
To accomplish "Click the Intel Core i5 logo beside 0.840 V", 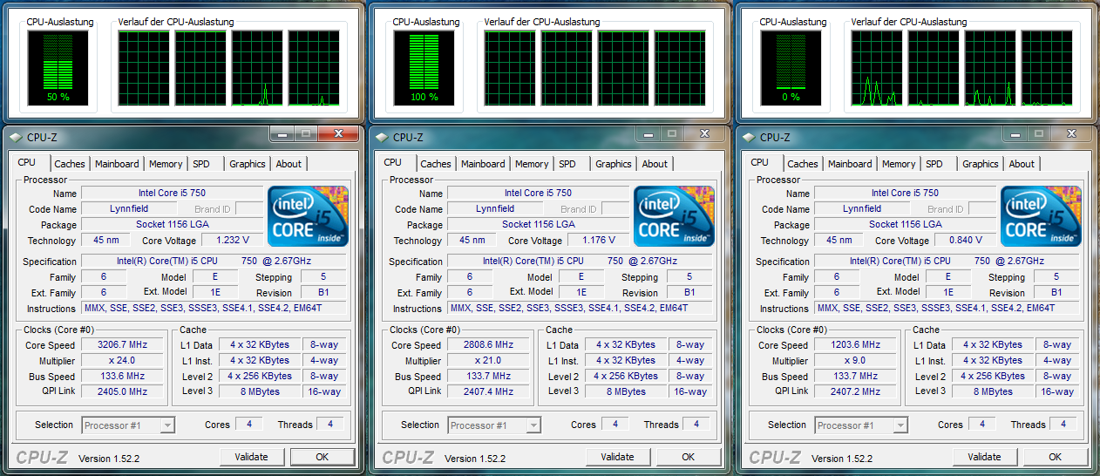I will [x=1041, y=215].
